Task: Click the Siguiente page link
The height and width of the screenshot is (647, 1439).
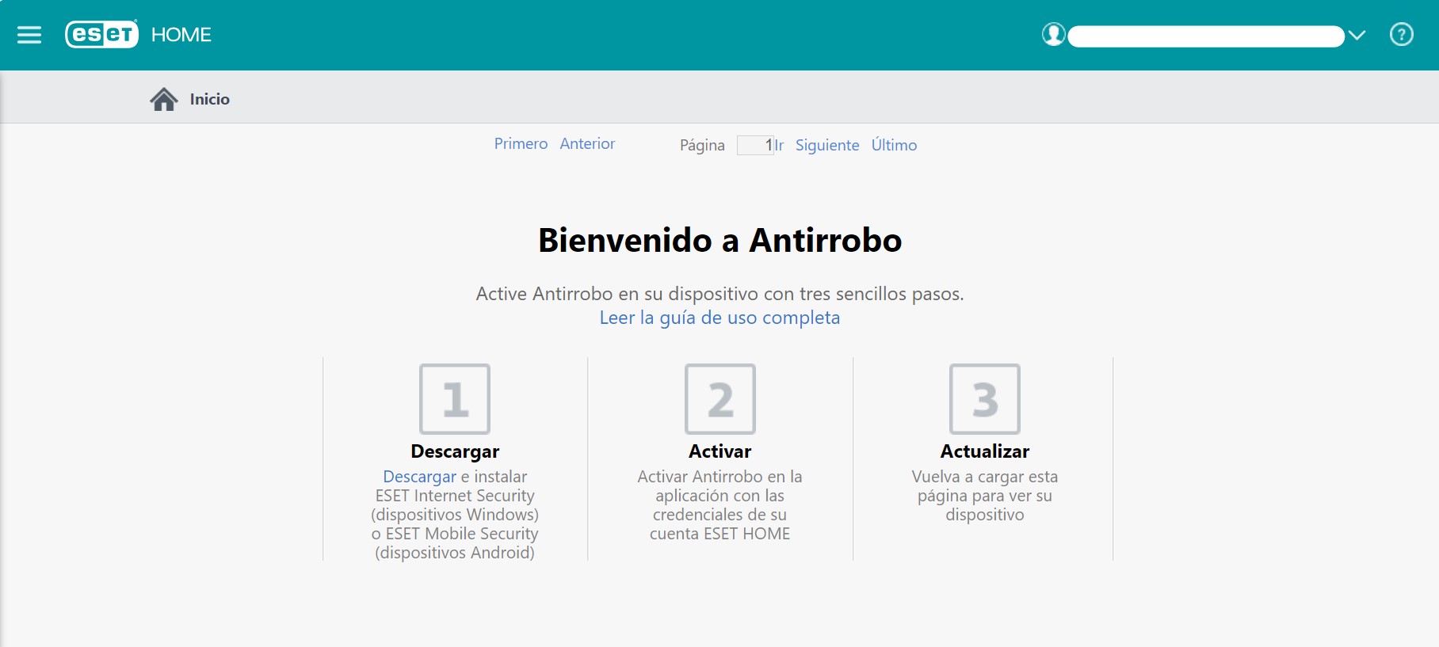Action: point(826,145)
